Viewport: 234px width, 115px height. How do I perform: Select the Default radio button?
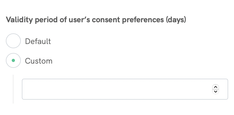[13, 41]
